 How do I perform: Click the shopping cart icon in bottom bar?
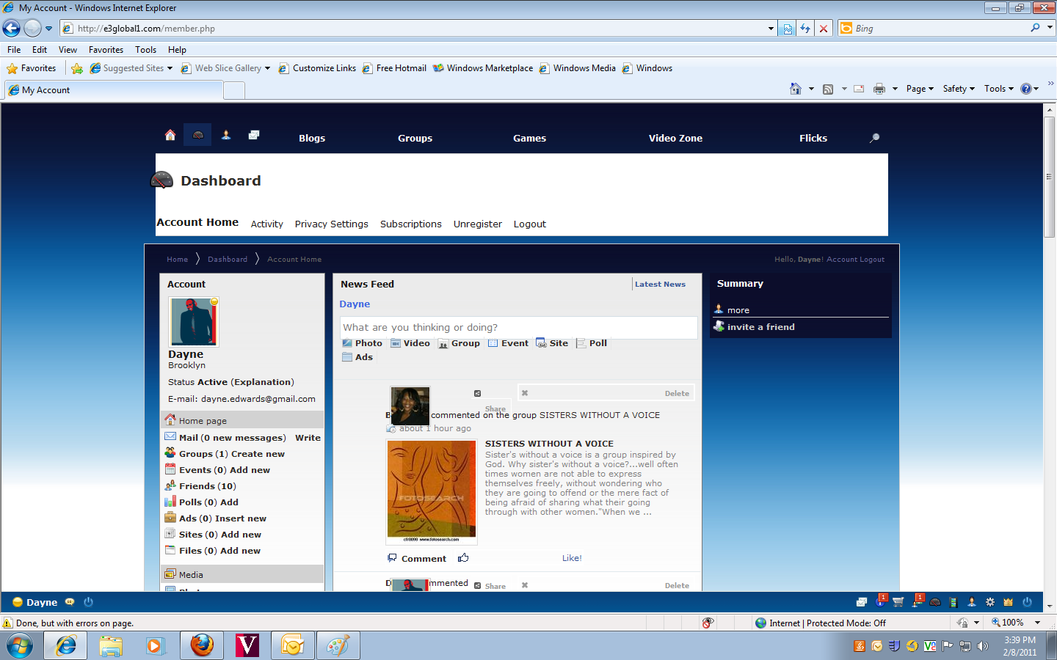pyautogui.click(x=898, y=602)
